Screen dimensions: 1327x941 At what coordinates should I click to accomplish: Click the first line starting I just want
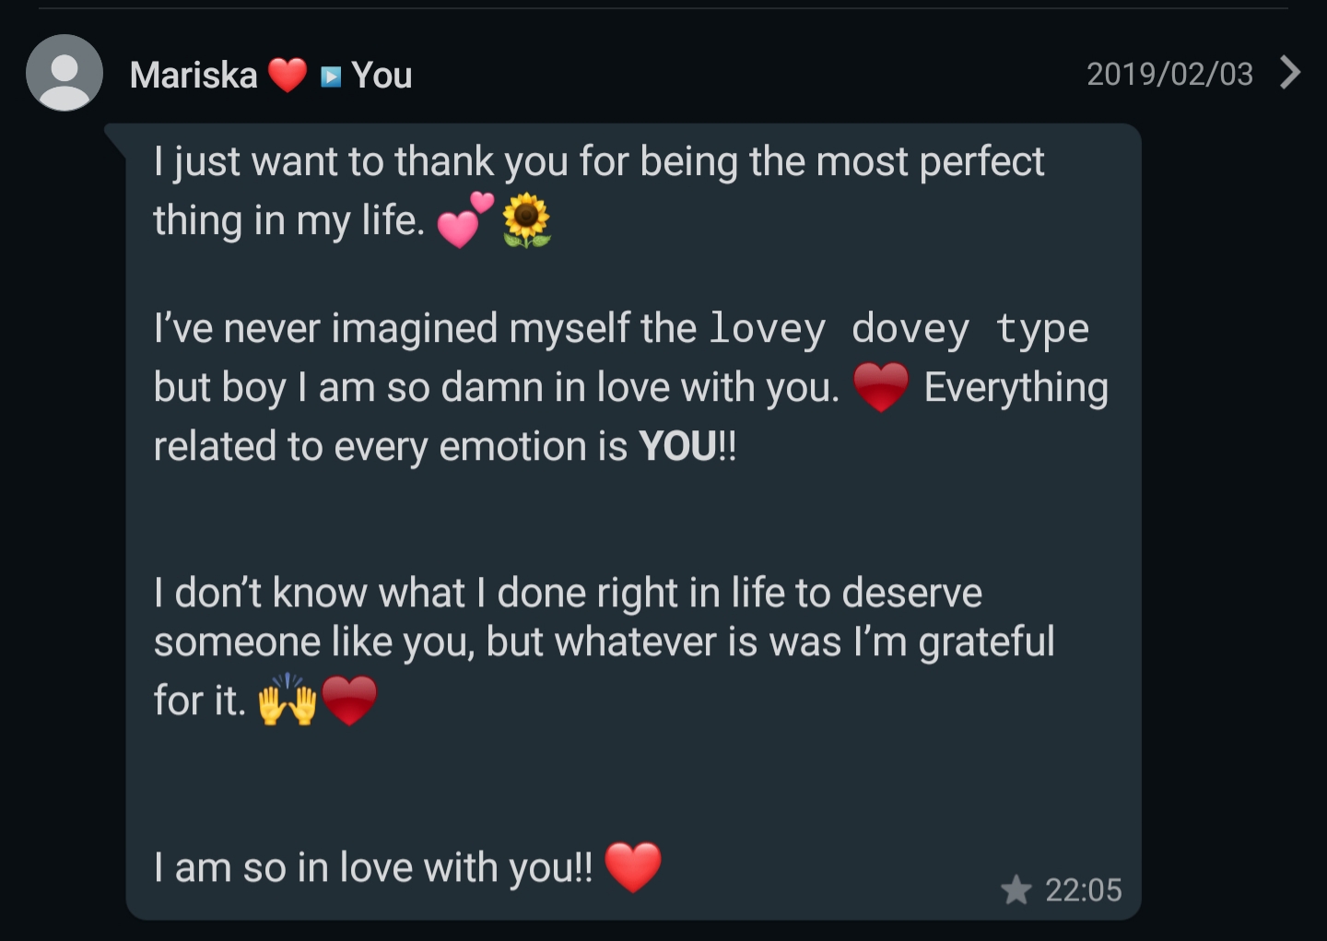click(x=599, y=162)
